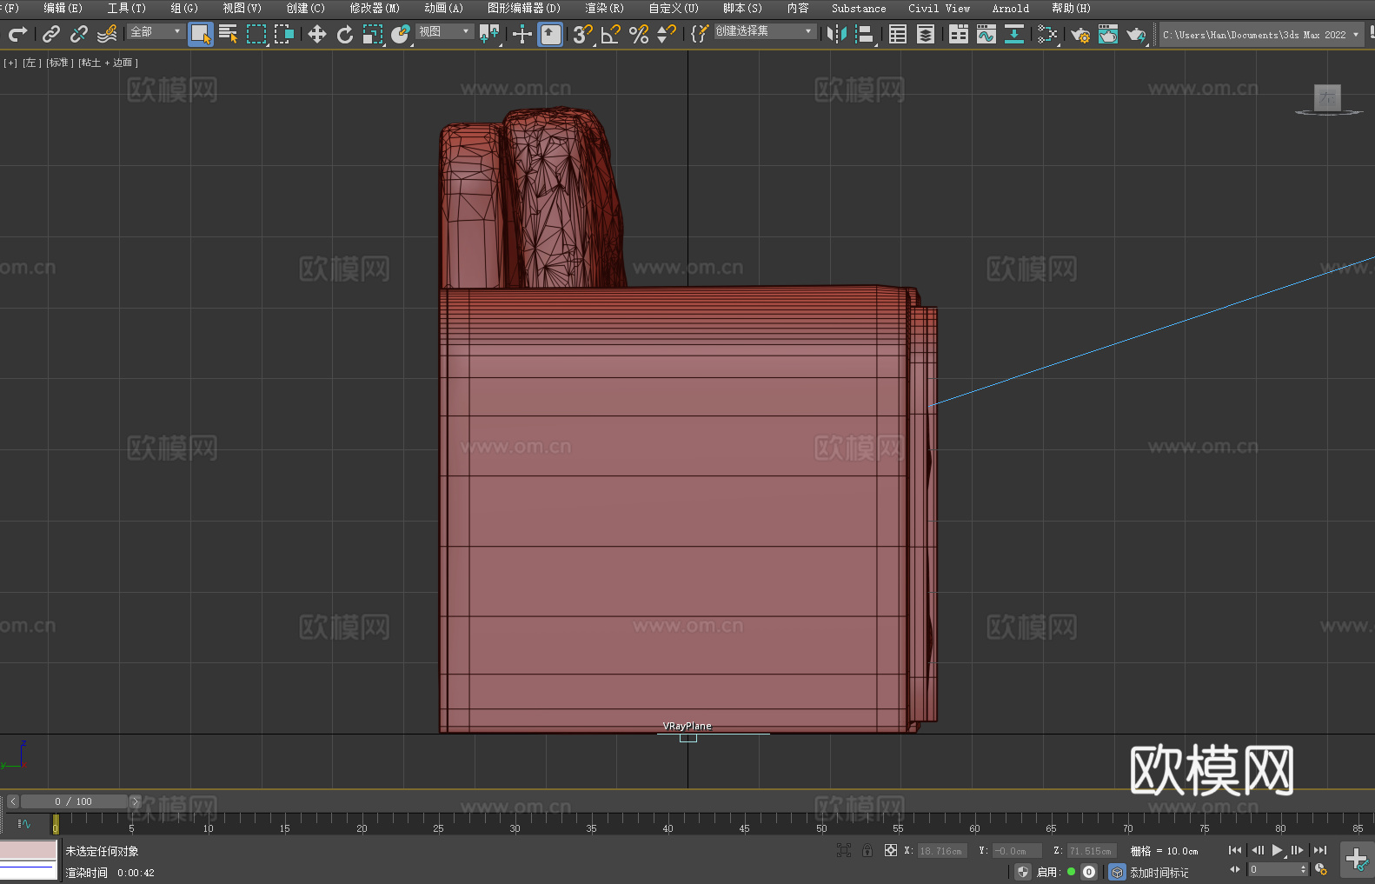
Task: Open 组(G) menu
Action: point(184,8)
